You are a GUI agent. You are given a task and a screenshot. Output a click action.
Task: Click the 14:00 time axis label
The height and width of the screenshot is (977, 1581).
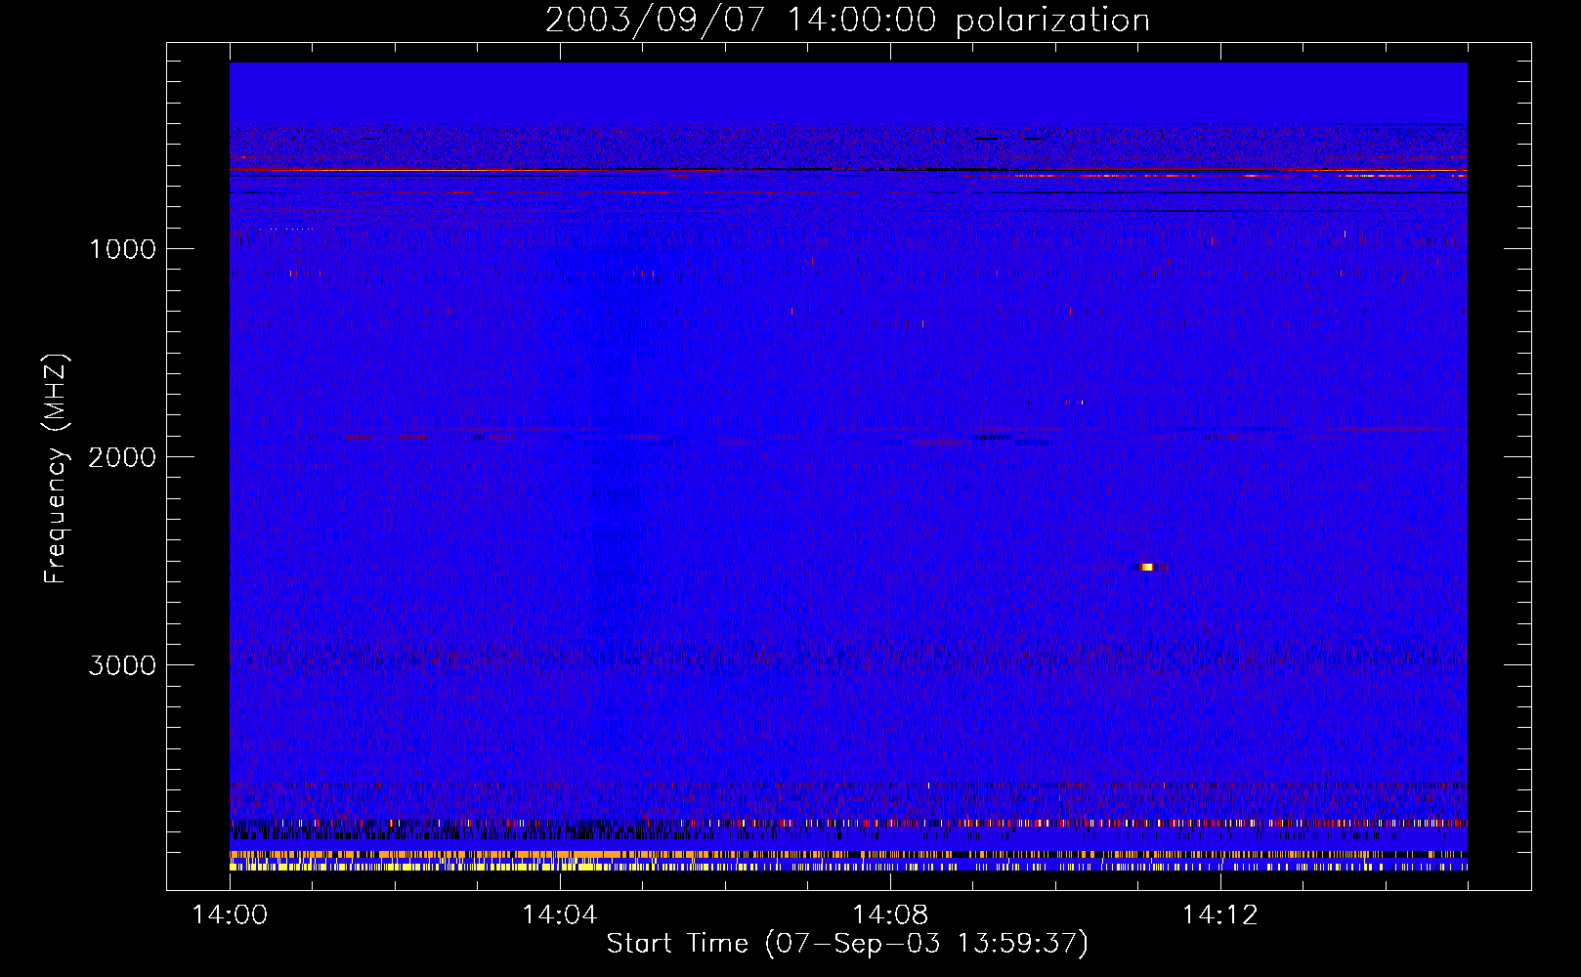[231, 915]
